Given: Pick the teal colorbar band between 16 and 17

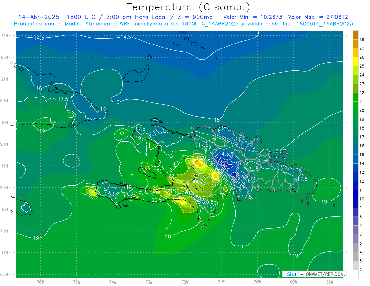Looking at the screenshot, I should click(356, 141).
